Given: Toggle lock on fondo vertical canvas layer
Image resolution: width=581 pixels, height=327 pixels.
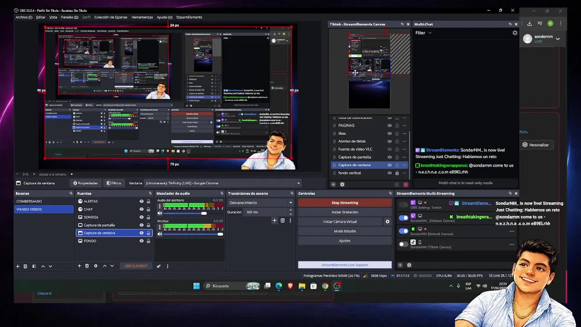Looking at the screenshot, I should pos(397,173).
